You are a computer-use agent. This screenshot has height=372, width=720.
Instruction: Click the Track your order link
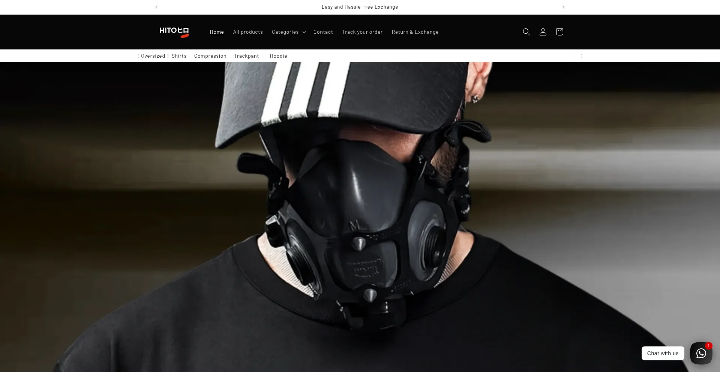point(362,32)
